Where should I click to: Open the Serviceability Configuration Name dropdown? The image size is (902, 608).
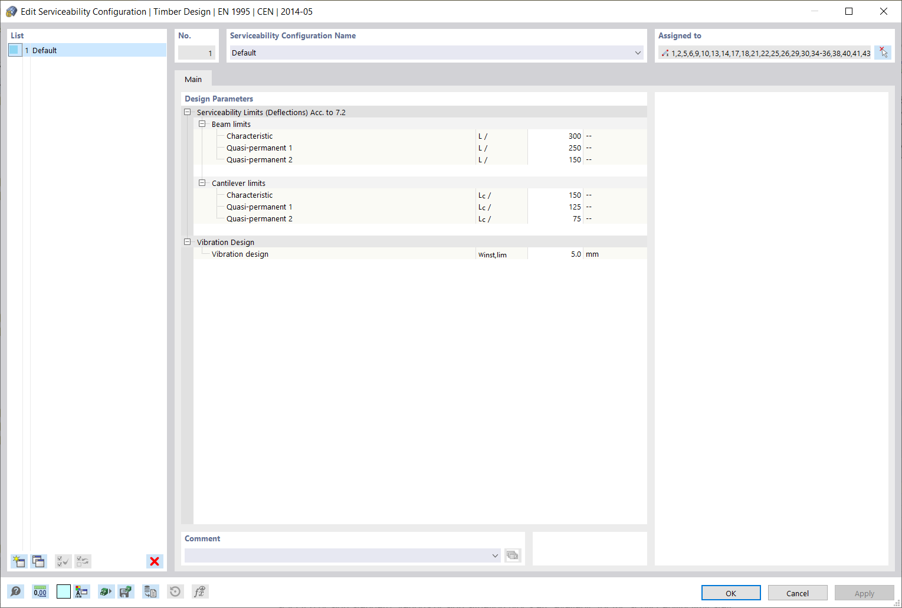pos(637,53)
